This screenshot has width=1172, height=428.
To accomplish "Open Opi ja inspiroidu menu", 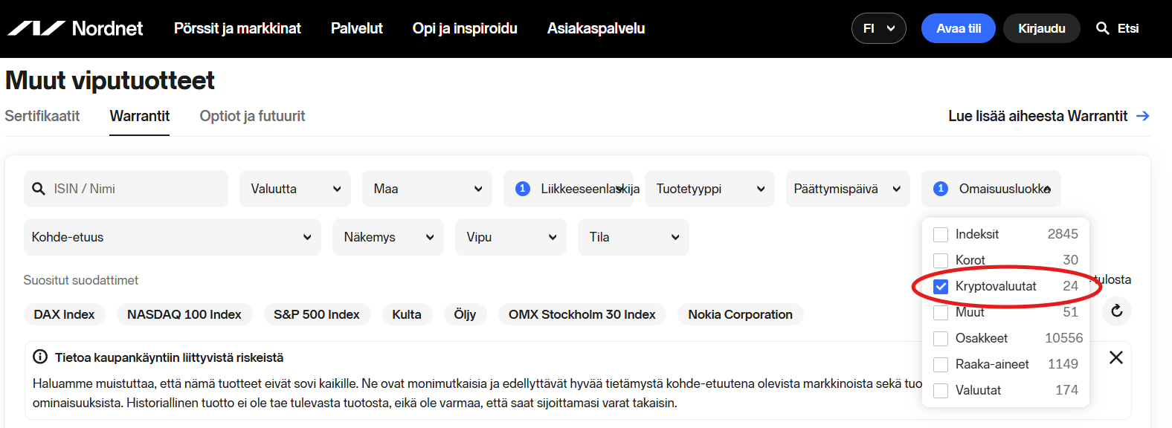I will (x=465, y=28).
